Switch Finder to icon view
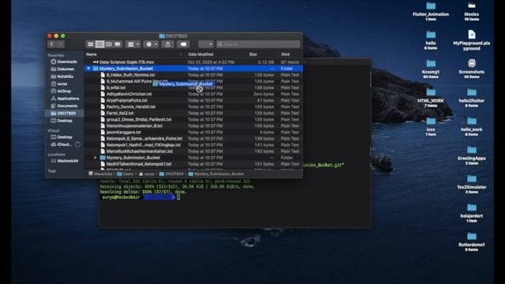Screen dimensions: 505x284 91,44
